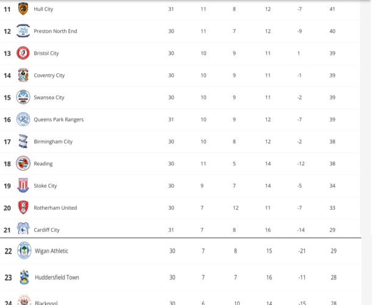Viewport: 381px width, 305px height.
Task: Click the Huddersfield Town badge
Action: (24, 277)
